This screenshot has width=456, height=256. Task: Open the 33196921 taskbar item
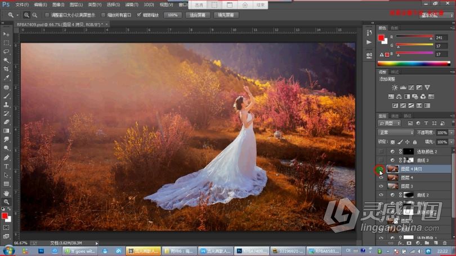pyautogui.click(x=288, y=251)
